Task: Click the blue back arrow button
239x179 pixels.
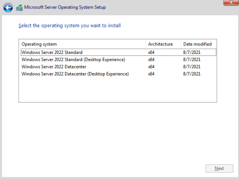Action: pyautogui.click(x=8, y=8)
